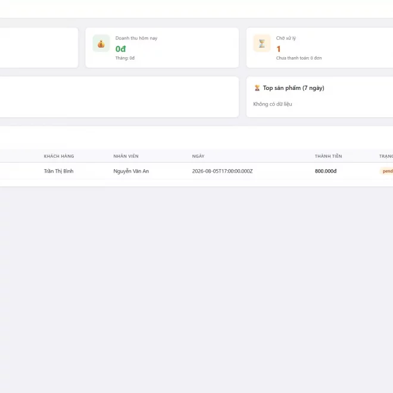Screen dimensions: 393x393
Task: Click the 'Chờ xử lý' label
Action: tap(286, 38)
